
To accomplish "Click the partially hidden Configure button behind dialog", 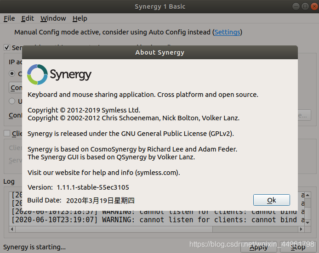I will pyautogui.click(x=16, y=88).
